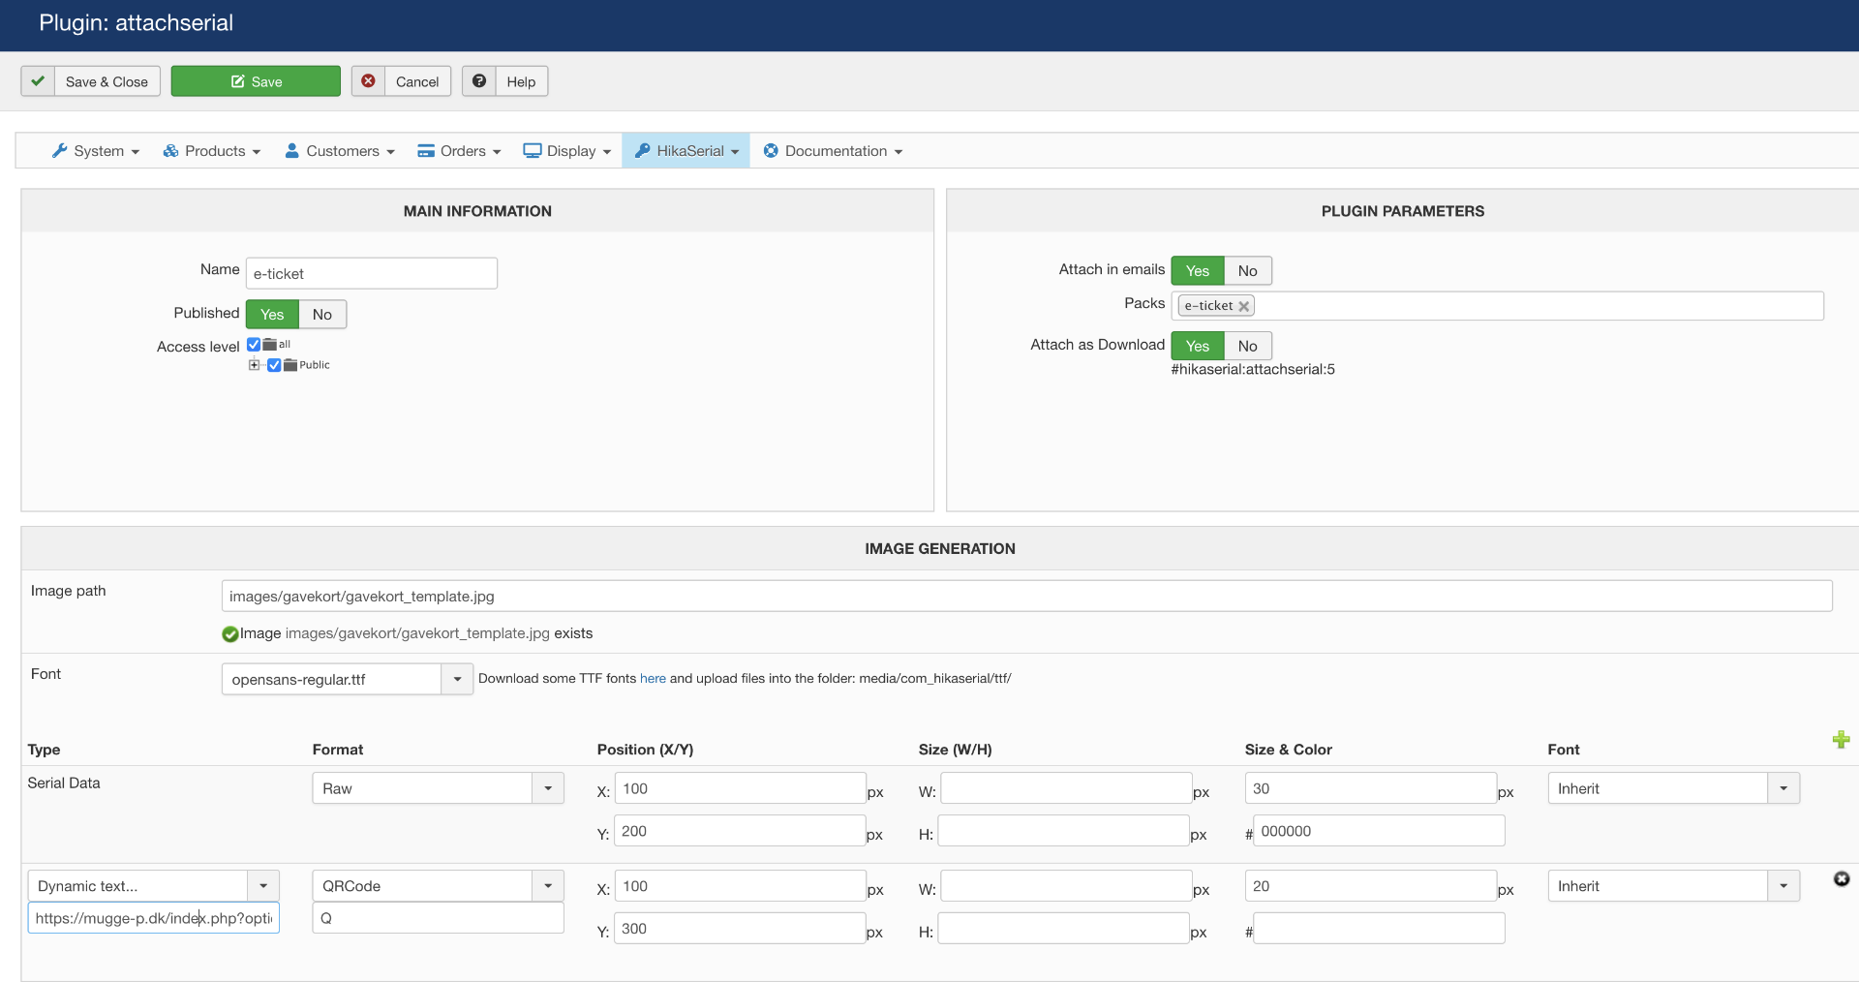Image resolution: width=1859 pixels, height=982 pixels.
Task: Remove the Dynamic text row with delete icon
Action: coord(1841,878)
